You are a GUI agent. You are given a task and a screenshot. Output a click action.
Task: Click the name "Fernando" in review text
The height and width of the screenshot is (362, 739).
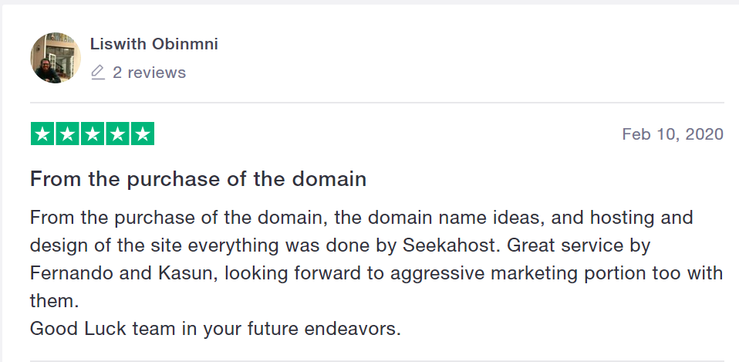pyautogui.click(x=72, y=273)
